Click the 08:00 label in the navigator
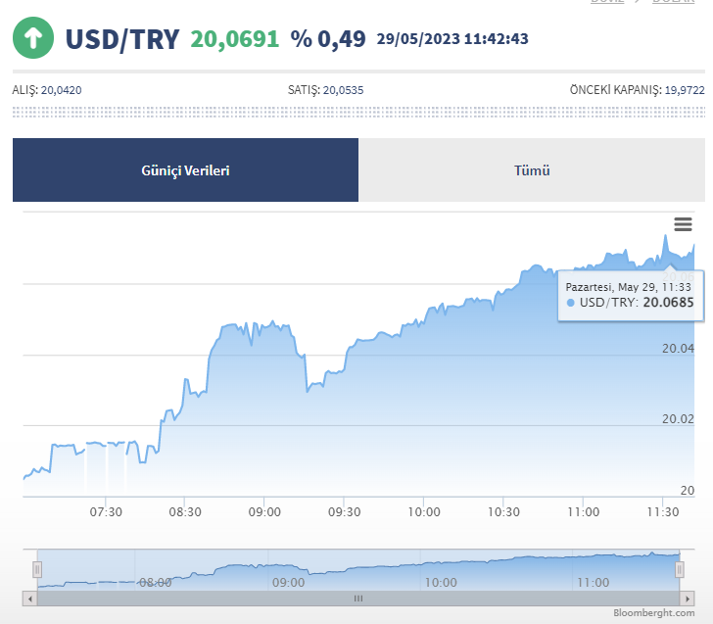 pos(156,583)
